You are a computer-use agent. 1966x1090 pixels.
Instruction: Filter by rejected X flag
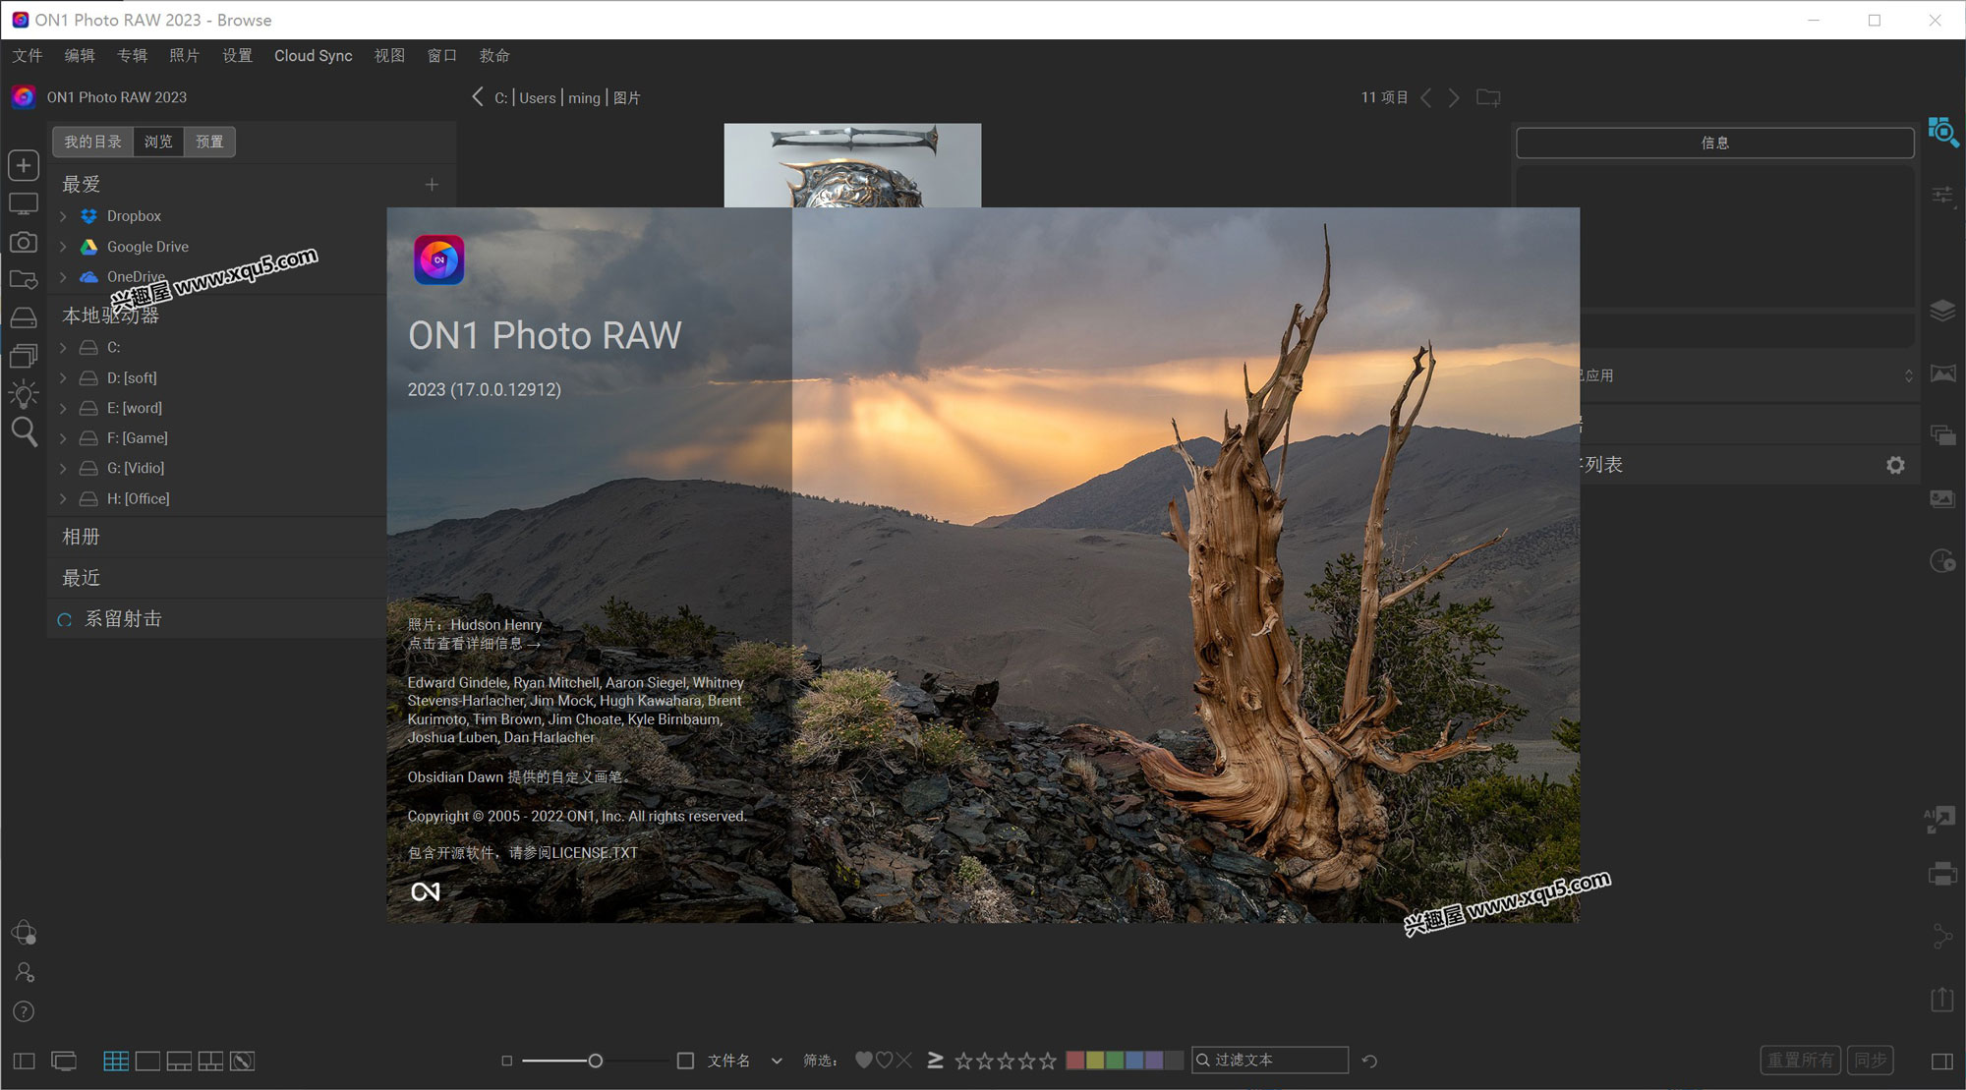904,1060
